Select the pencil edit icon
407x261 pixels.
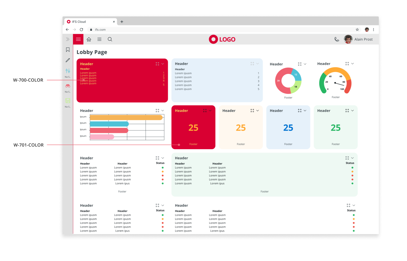tap(68, 60)
